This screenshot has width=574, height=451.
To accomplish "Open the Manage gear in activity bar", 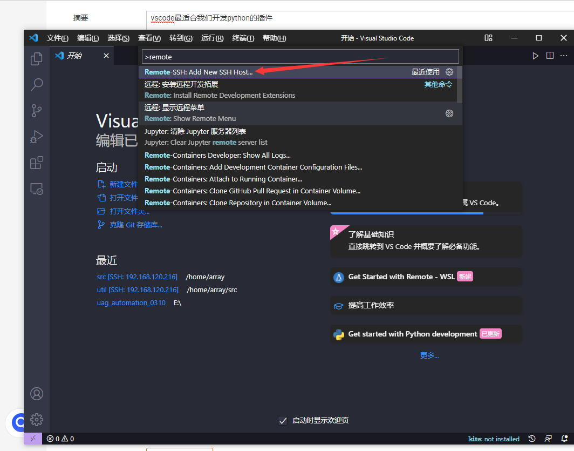I will pyautogui.click(x=36, y=420).
